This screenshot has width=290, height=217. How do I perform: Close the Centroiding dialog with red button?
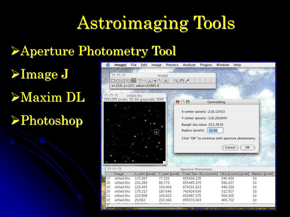coord(178,102)
